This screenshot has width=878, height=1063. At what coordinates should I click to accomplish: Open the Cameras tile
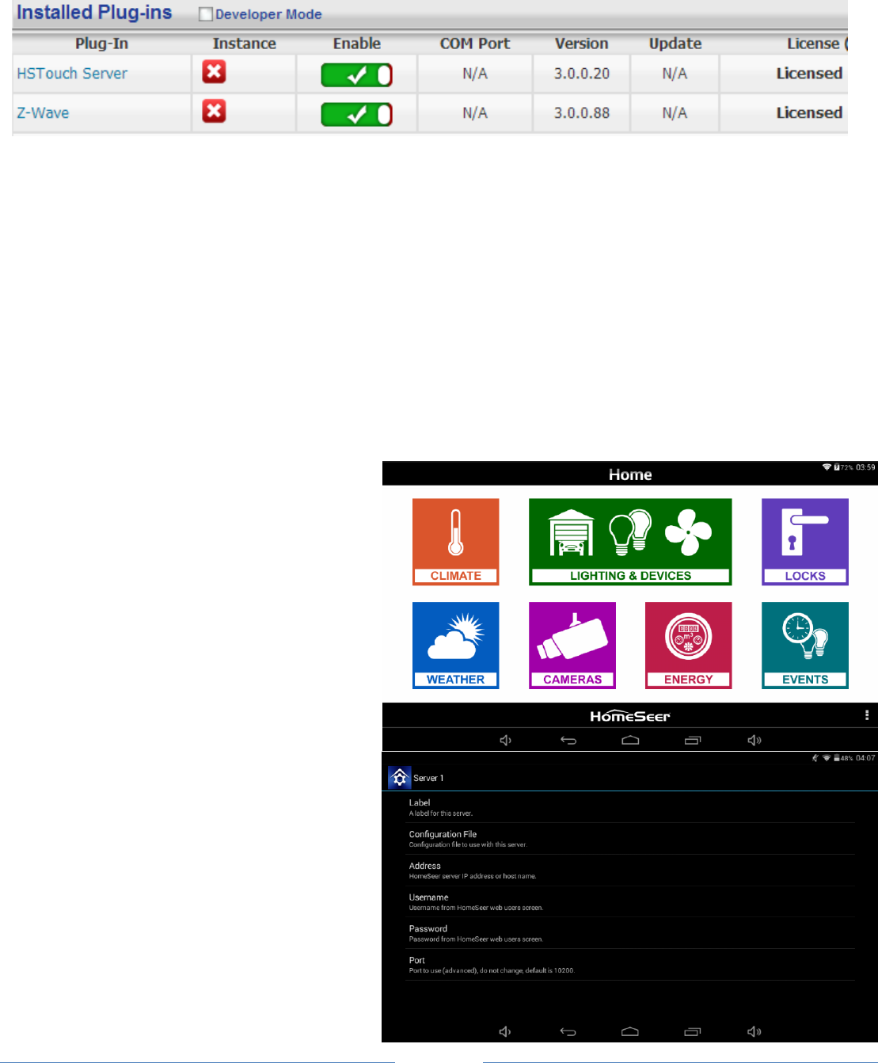click(x=572, y=646)
